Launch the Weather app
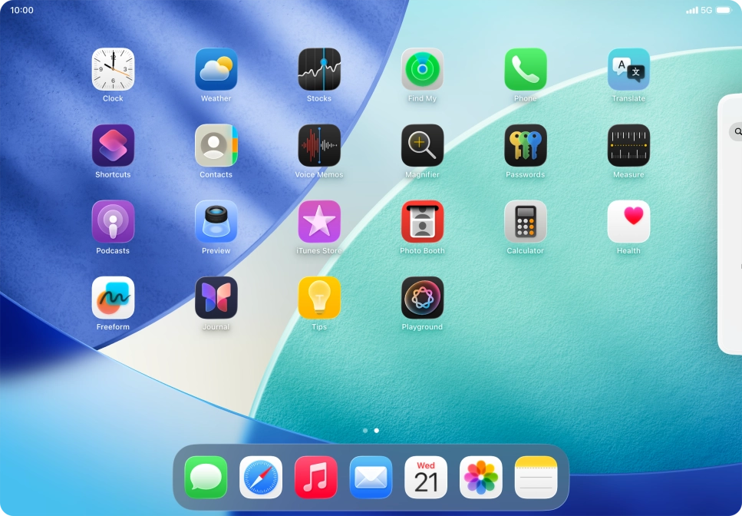Image resolution: width=742 pixels, height=516 pixels. (216, 69)
